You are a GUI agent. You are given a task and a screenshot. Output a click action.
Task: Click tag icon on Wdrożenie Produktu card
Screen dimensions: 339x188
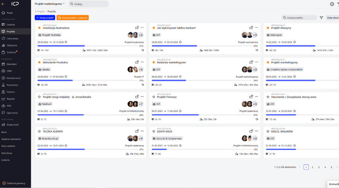[x=143, y=85]
